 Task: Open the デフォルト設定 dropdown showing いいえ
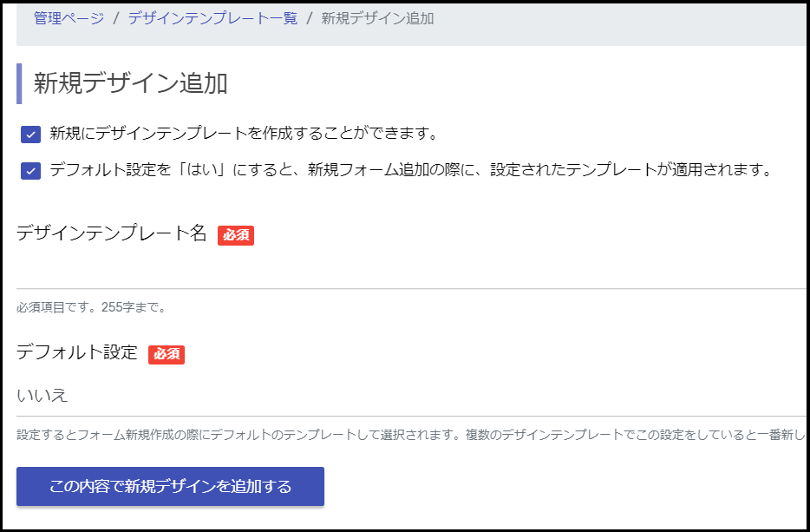coord(411,396)
